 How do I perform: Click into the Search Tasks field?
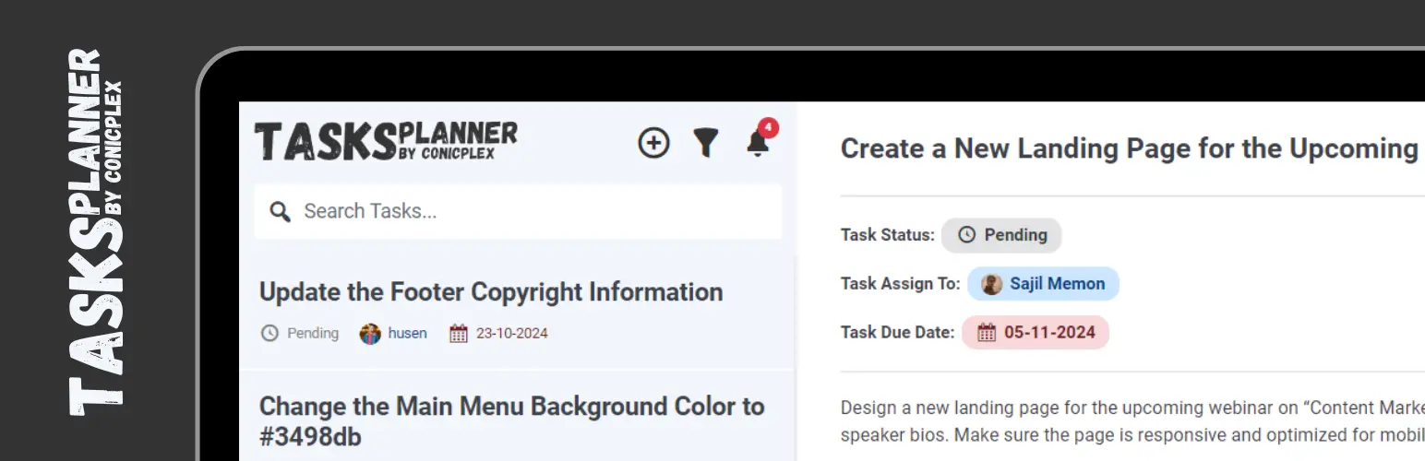pyautogui.click(x=518, y=211)
